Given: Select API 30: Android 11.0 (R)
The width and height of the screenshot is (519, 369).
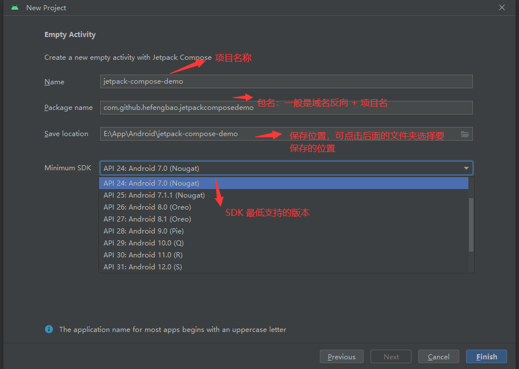Looking at the screenshot, I should [x=283, y=255].
